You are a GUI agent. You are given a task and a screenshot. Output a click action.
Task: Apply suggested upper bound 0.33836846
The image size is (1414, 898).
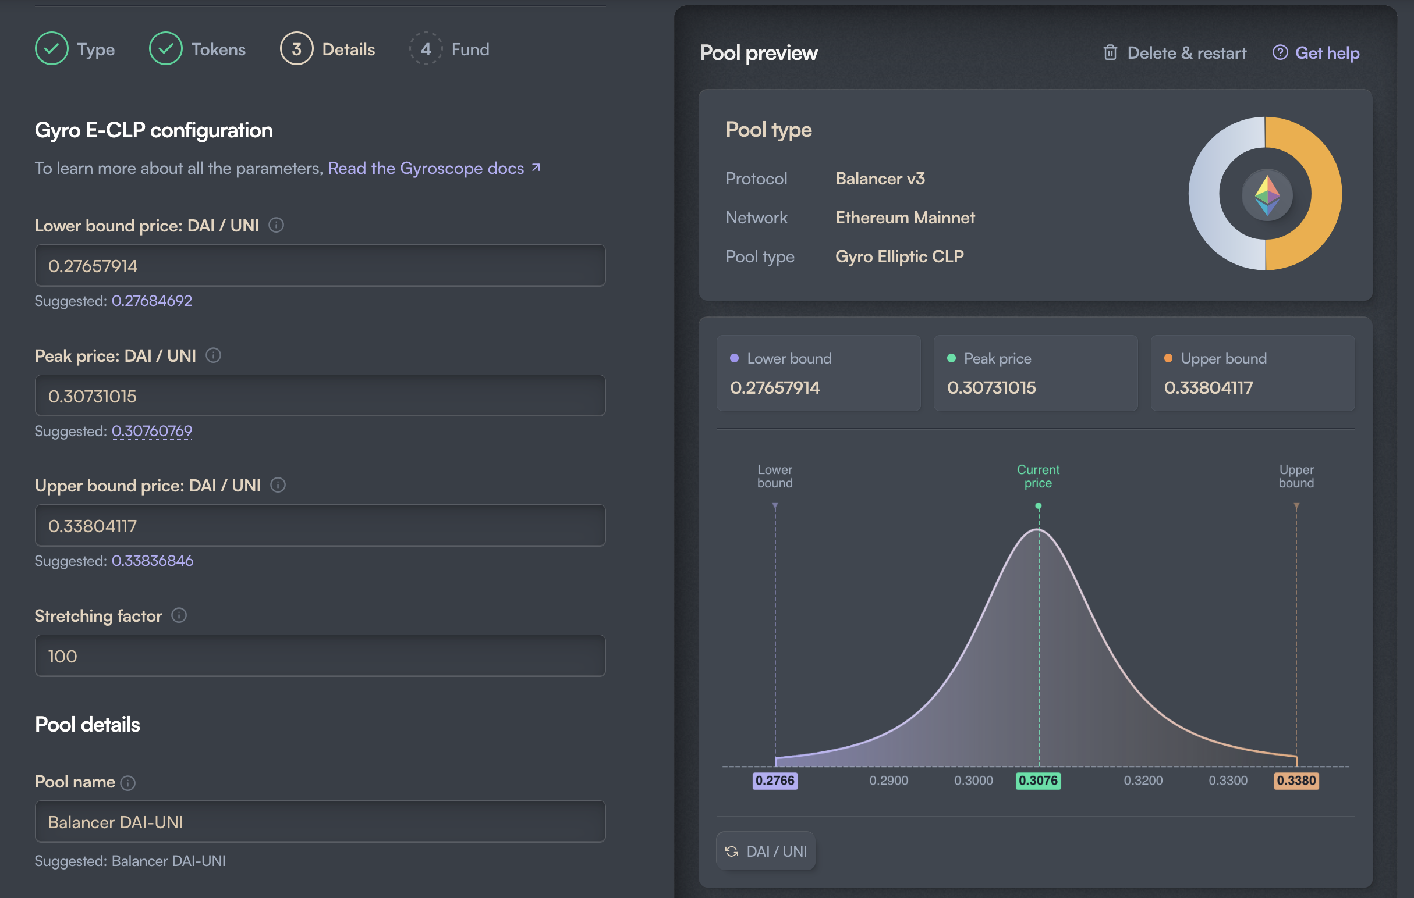coord(152,561)
